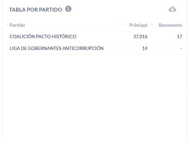
Task: Click the info icon beside Tabla por Partido
Action: pyautogui.click(x=68, y=9)
